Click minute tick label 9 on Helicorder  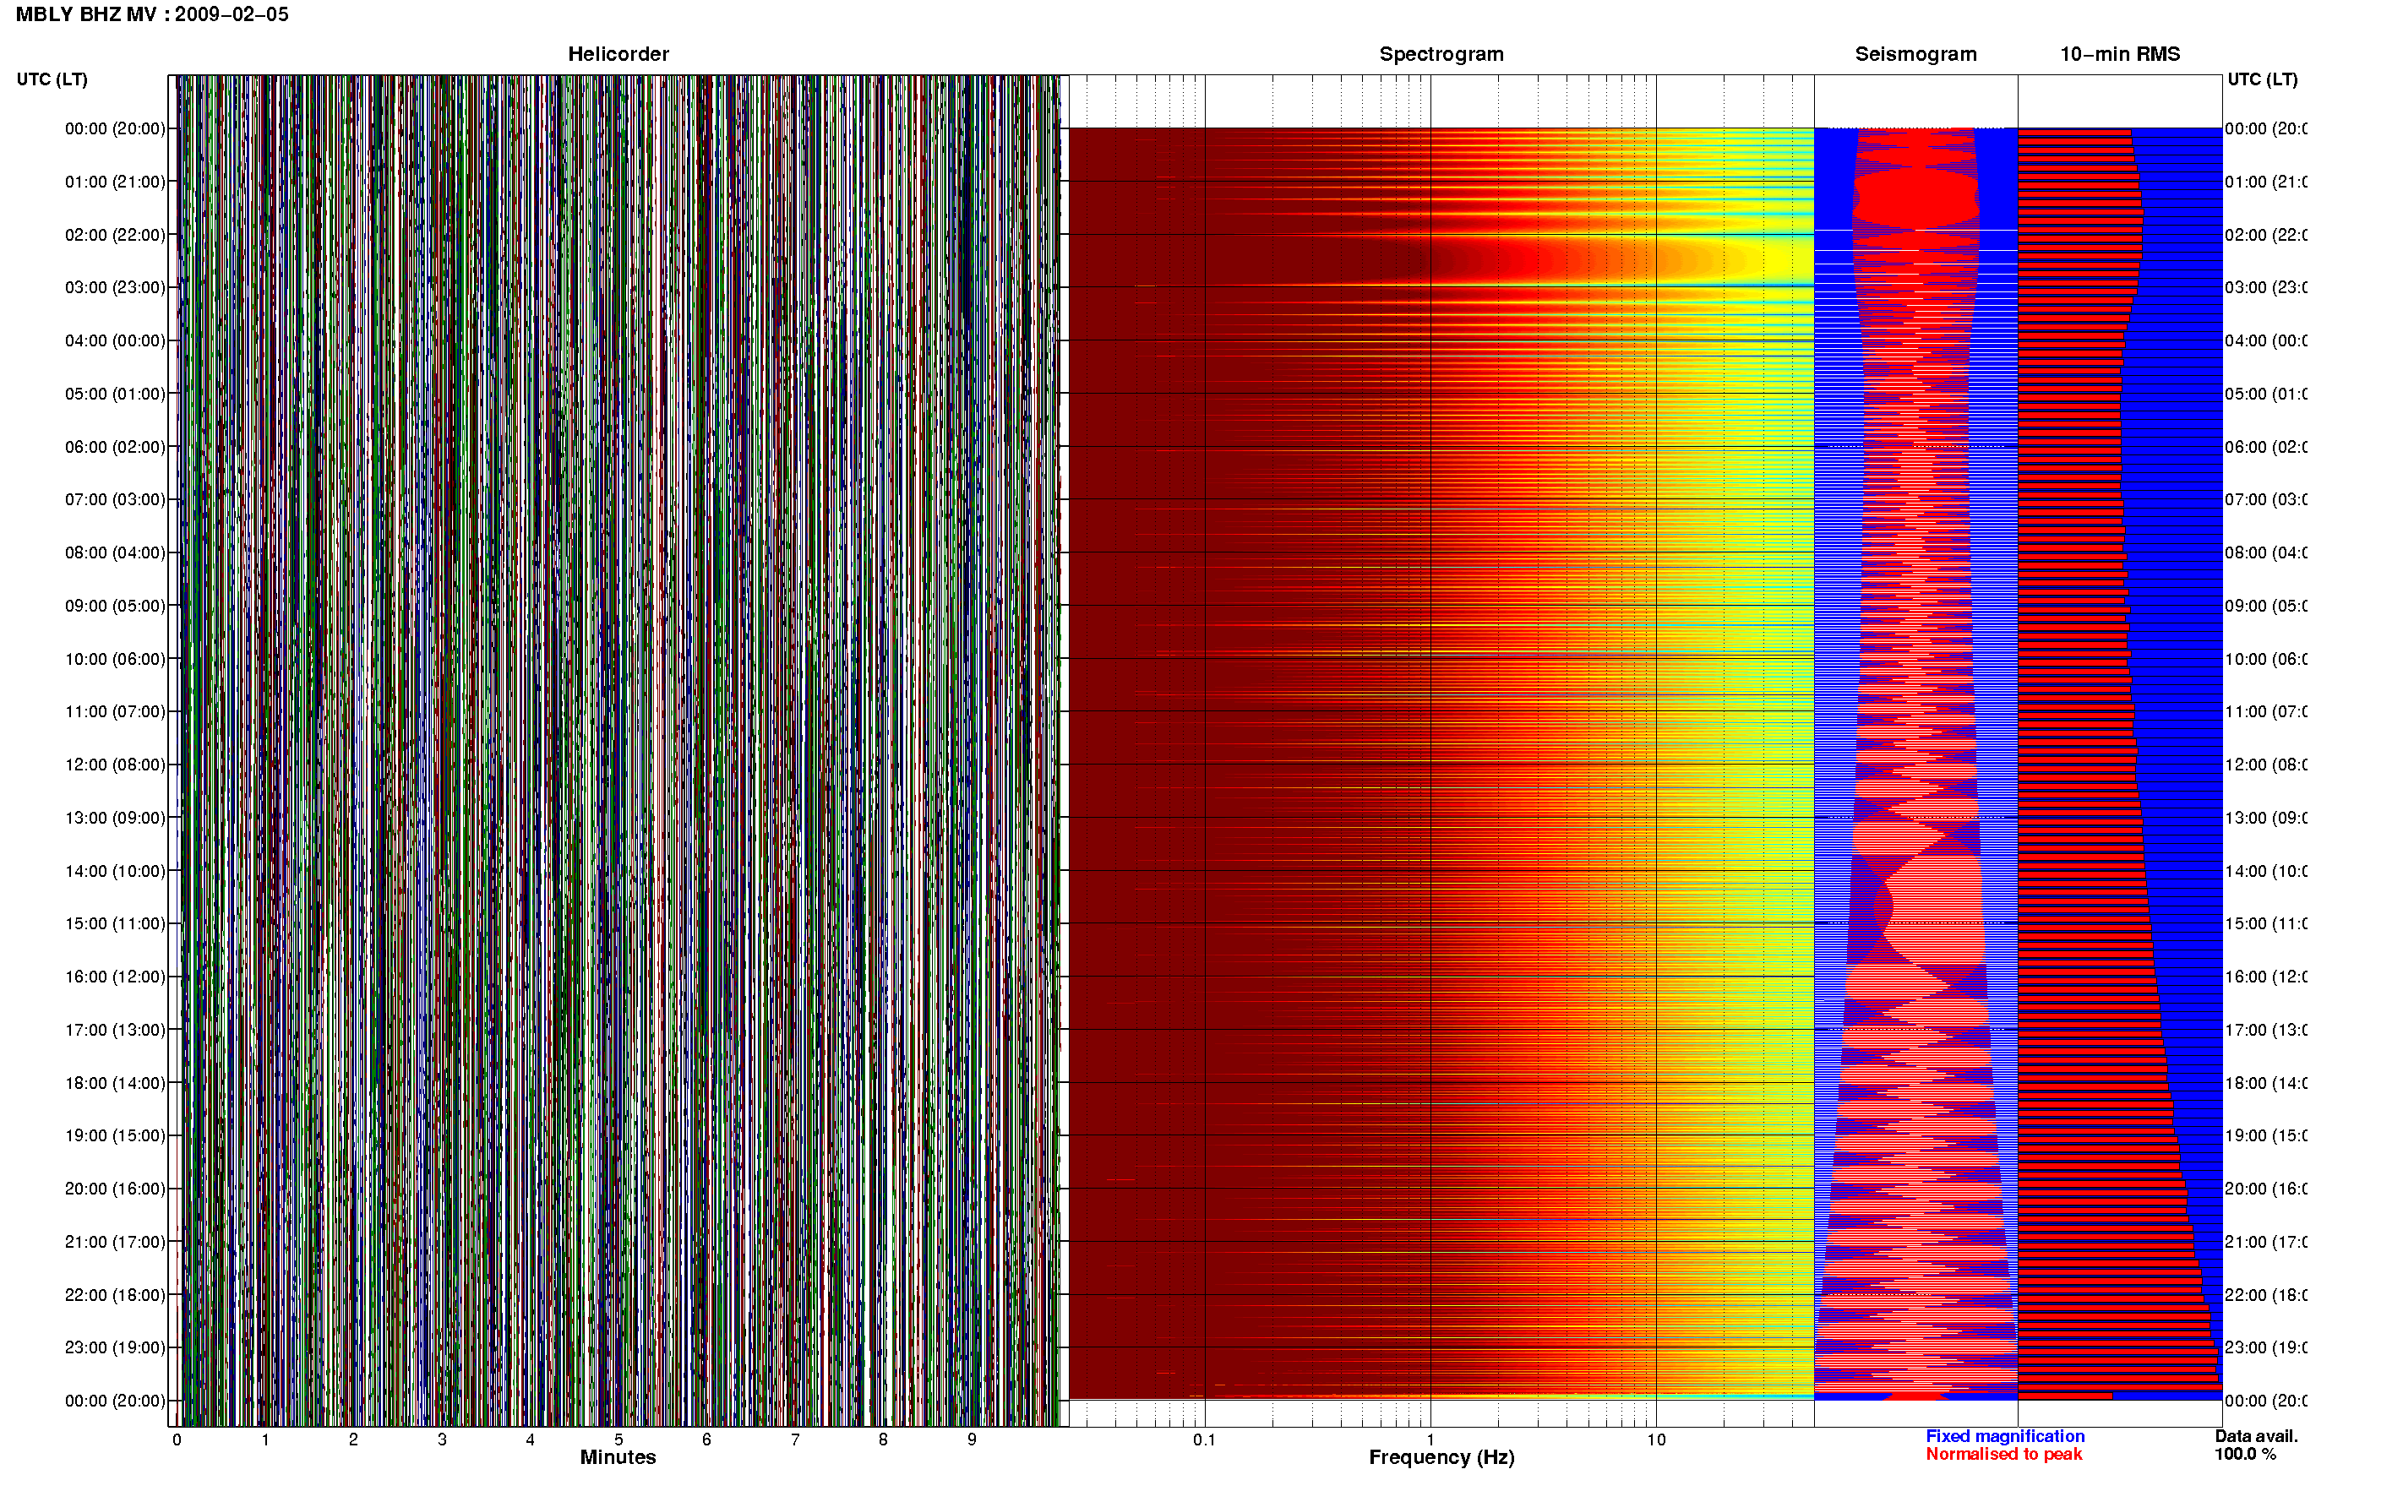point(972,1439)
